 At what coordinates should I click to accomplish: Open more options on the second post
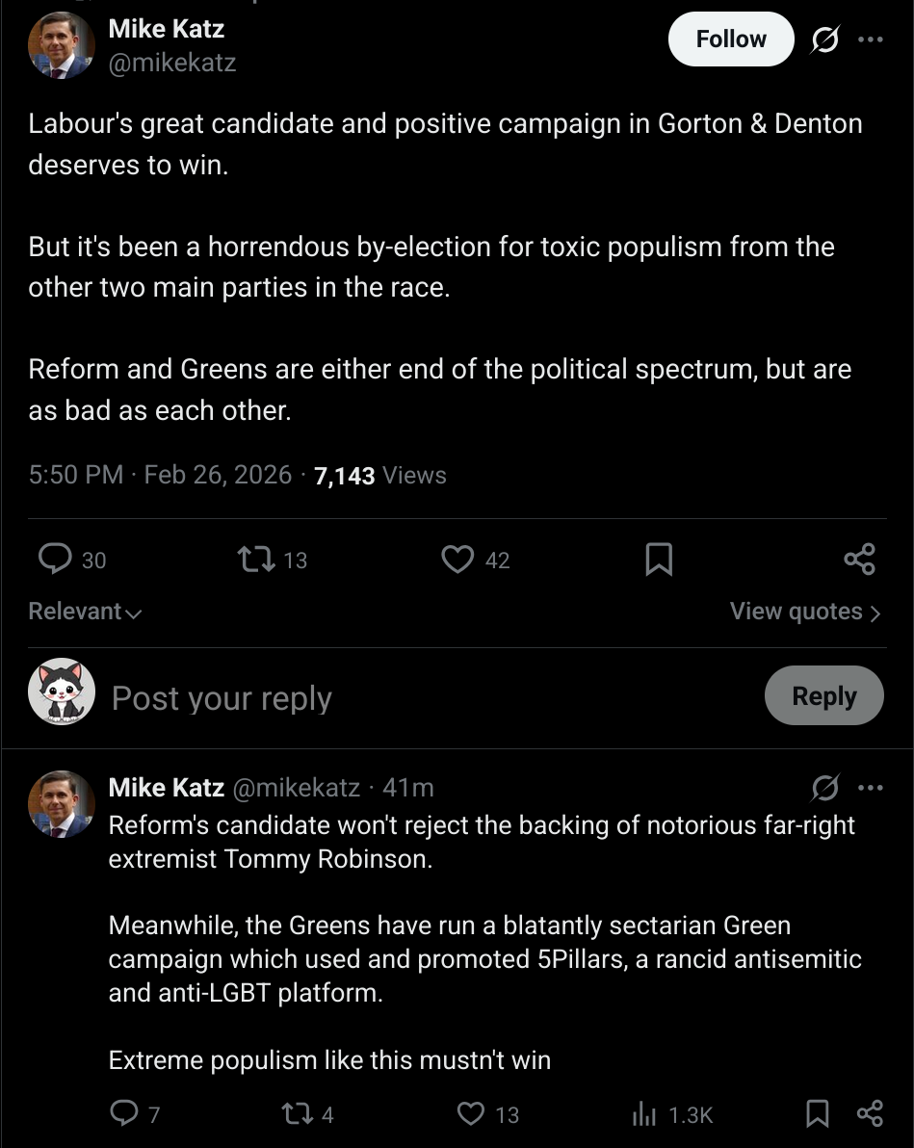870,788
